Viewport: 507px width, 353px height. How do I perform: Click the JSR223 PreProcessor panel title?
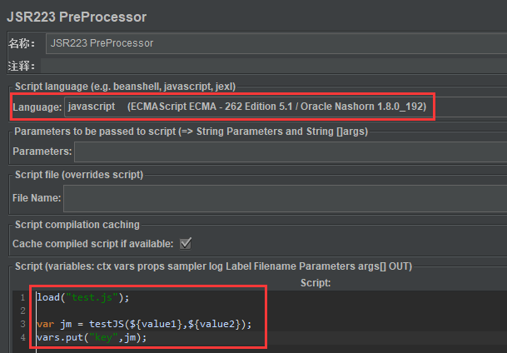(x=77, y=17)
